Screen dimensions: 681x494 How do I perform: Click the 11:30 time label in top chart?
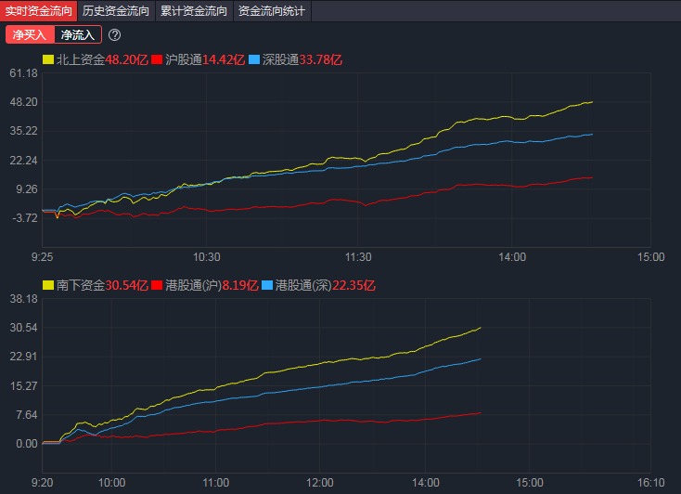click(358, 257)
